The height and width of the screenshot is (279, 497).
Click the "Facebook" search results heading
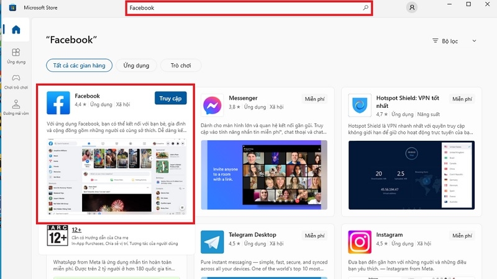pos(71,40)
